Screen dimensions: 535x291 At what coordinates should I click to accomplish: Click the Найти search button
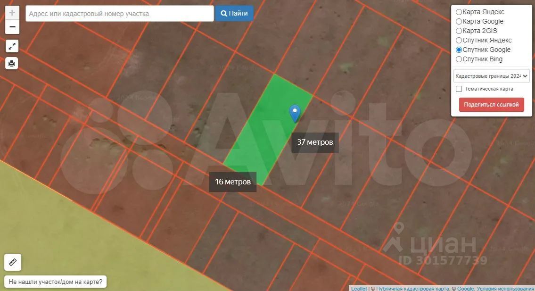coord(234,13)
